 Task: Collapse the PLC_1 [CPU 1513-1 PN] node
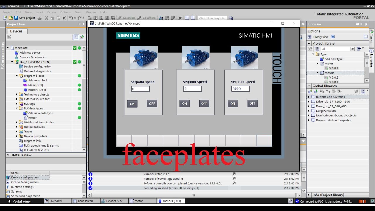coord(12,62)
